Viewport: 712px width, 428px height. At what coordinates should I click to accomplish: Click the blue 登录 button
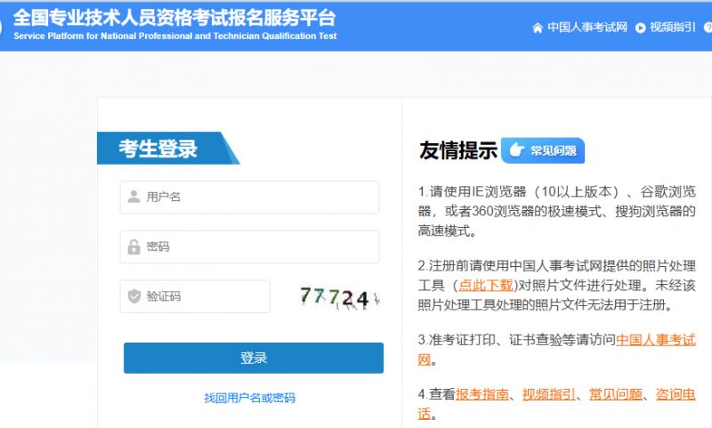coord(254,358)
